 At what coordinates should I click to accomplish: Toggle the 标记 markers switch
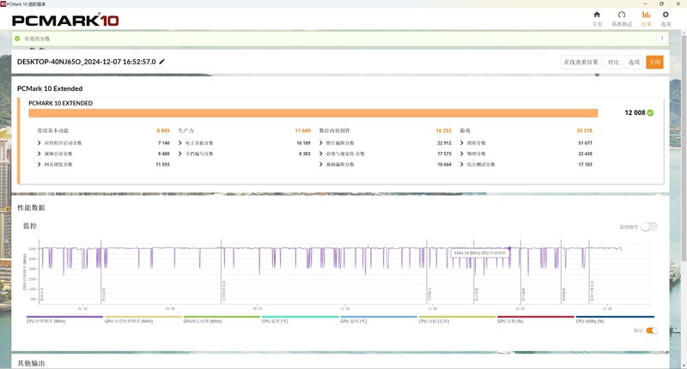651,330
